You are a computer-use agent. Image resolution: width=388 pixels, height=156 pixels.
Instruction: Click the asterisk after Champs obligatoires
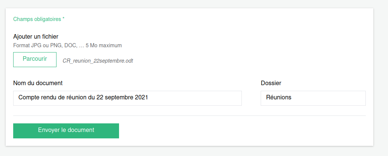coord(63,19)
